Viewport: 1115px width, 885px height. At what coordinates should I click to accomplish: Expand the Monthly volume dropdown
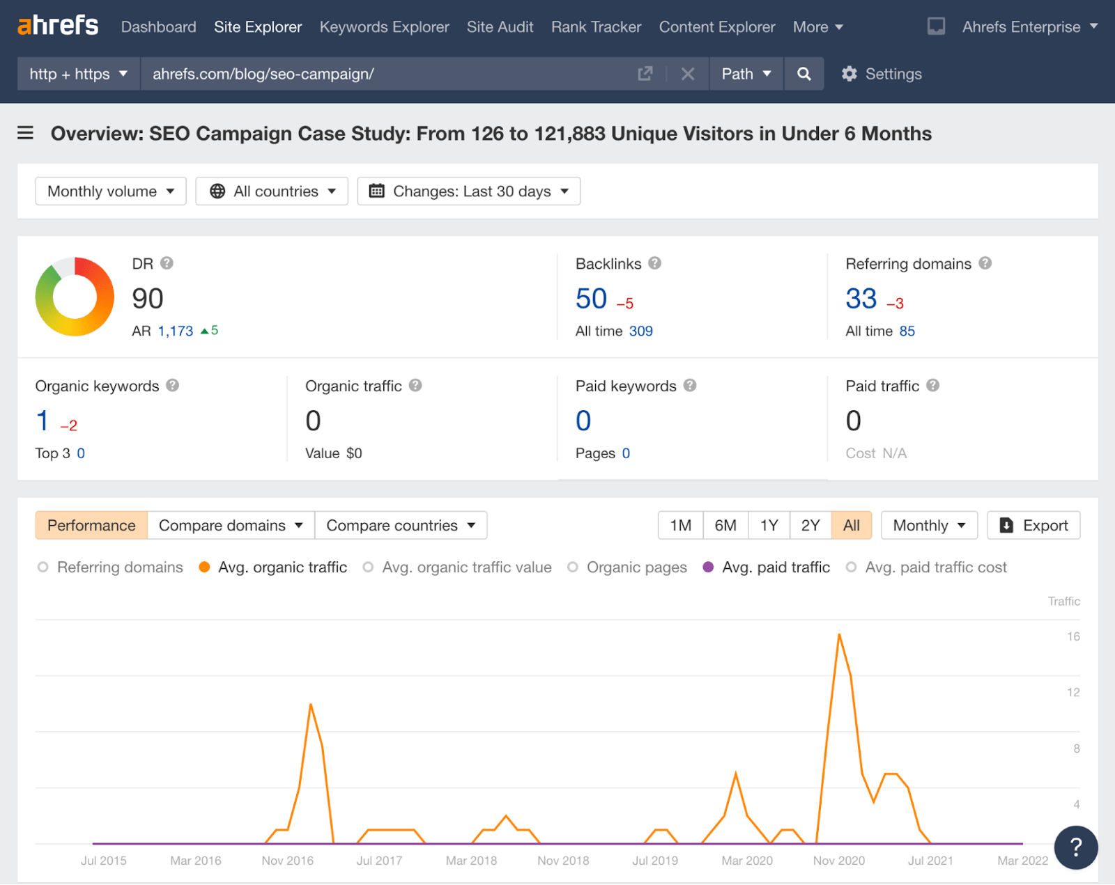point(111,191)
